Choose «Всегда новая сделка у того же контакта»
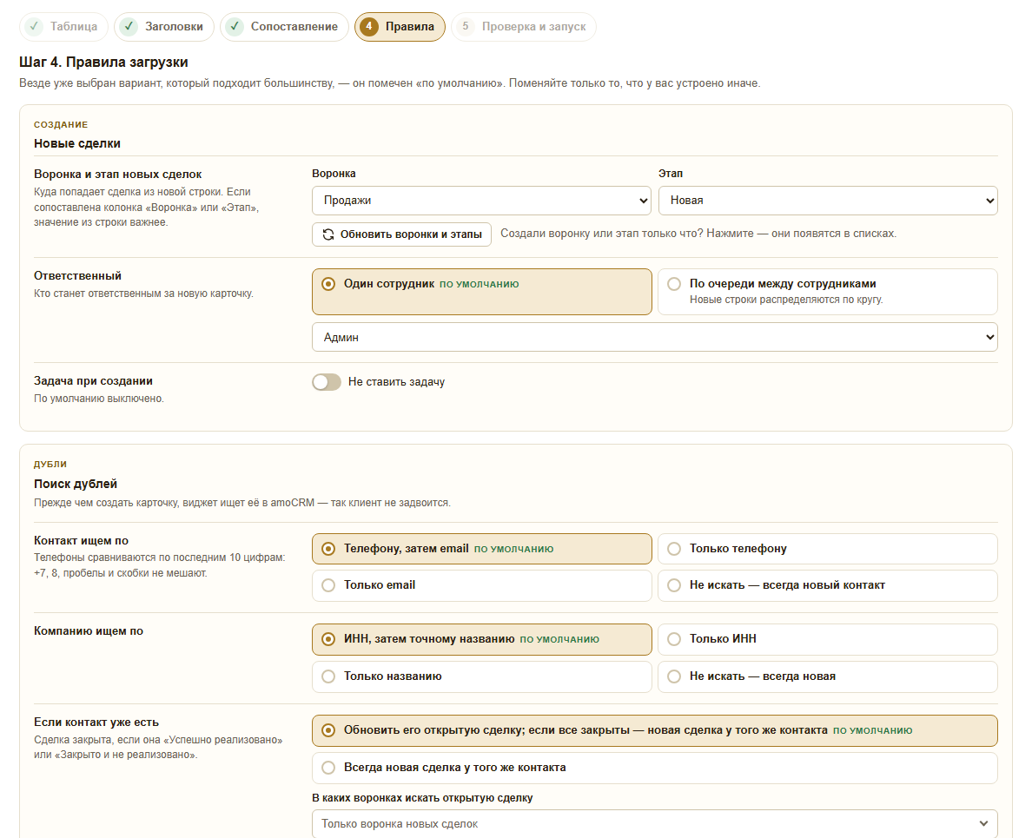Viewport: 1032px width, 838px height. [x=655, y=768]
